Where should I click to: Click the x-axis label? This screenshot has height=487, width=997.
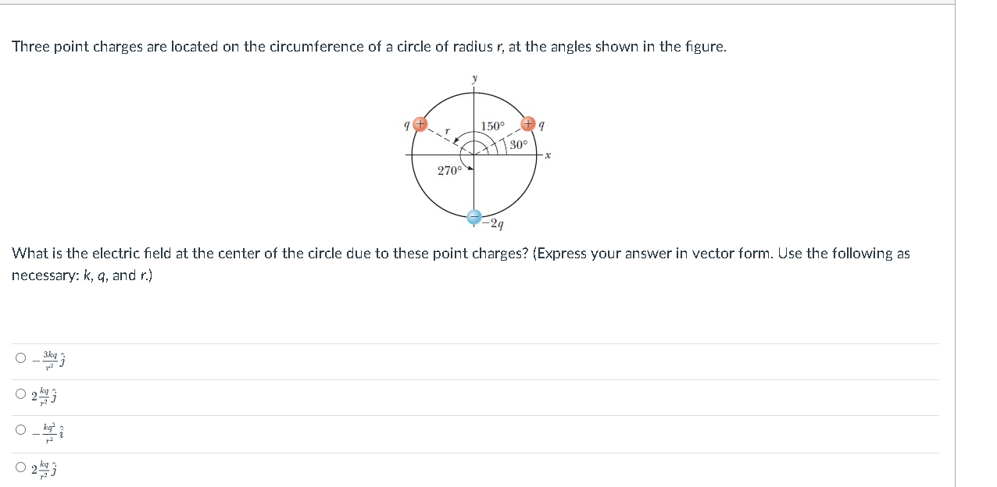(548, 155)
